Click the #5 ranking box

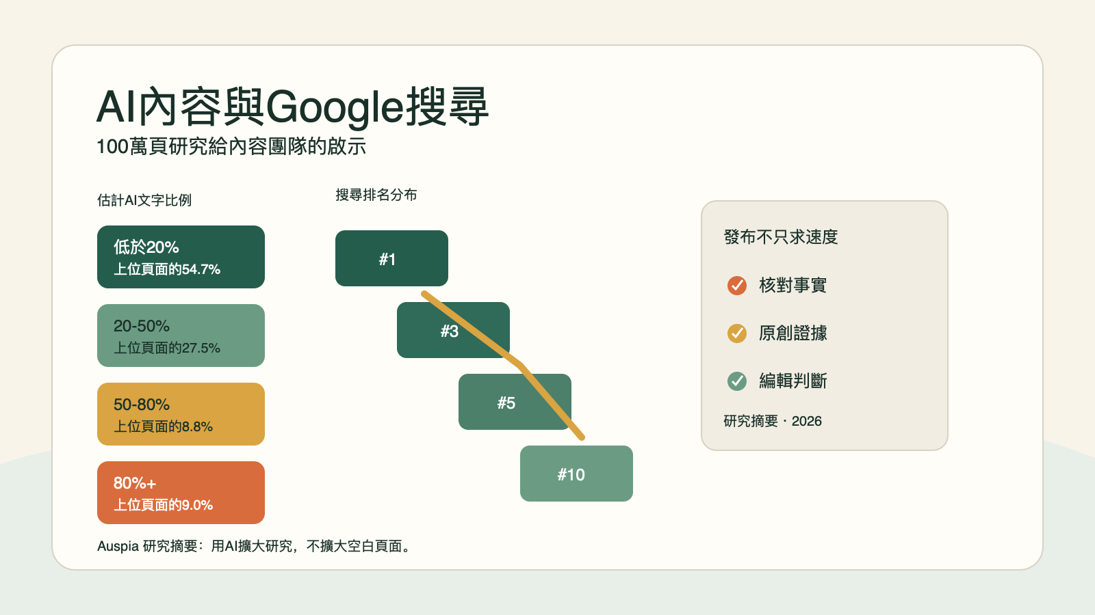point(515,402)
